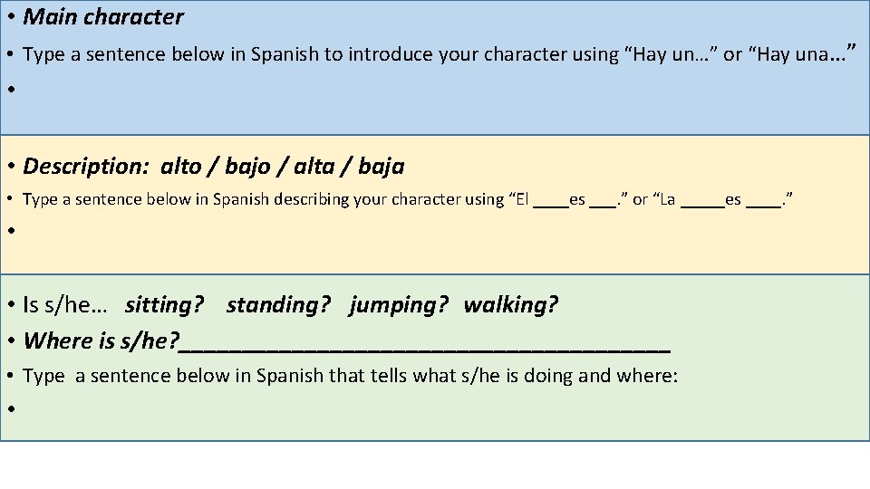The width and height of the screenshot is (870, 489).
Task: Choose the 'walking?' option
Action: point(510,305)
